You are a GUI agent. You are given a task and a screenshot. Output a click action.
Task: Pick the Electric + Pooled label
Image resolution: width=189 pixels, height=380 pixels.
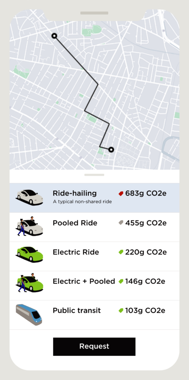pos(84,281)
